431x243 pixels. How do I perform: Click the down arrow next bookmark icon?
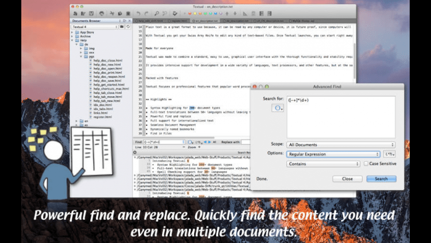235,13
